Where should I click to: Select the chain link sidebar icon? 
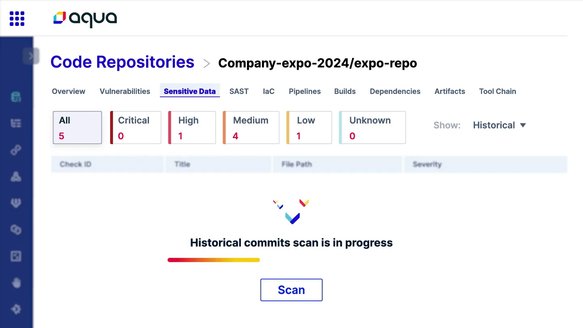[16, 150]
